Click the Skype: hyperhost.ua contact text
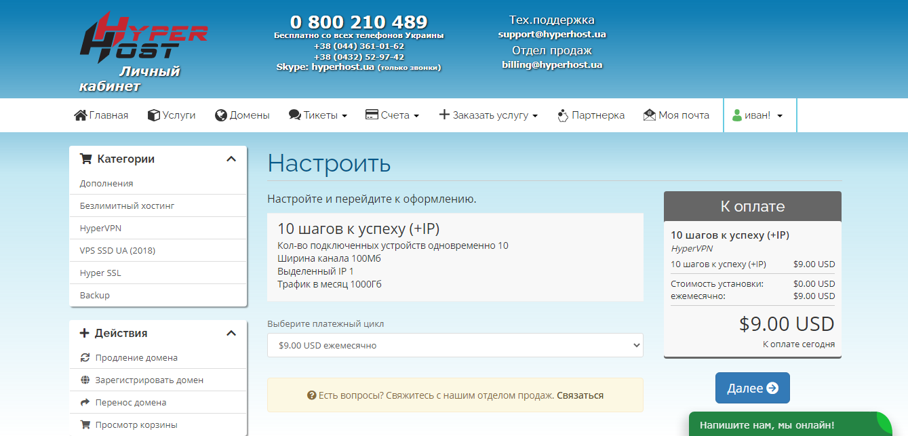The height and width of the screenshot is (436, 908). point(359,67)
